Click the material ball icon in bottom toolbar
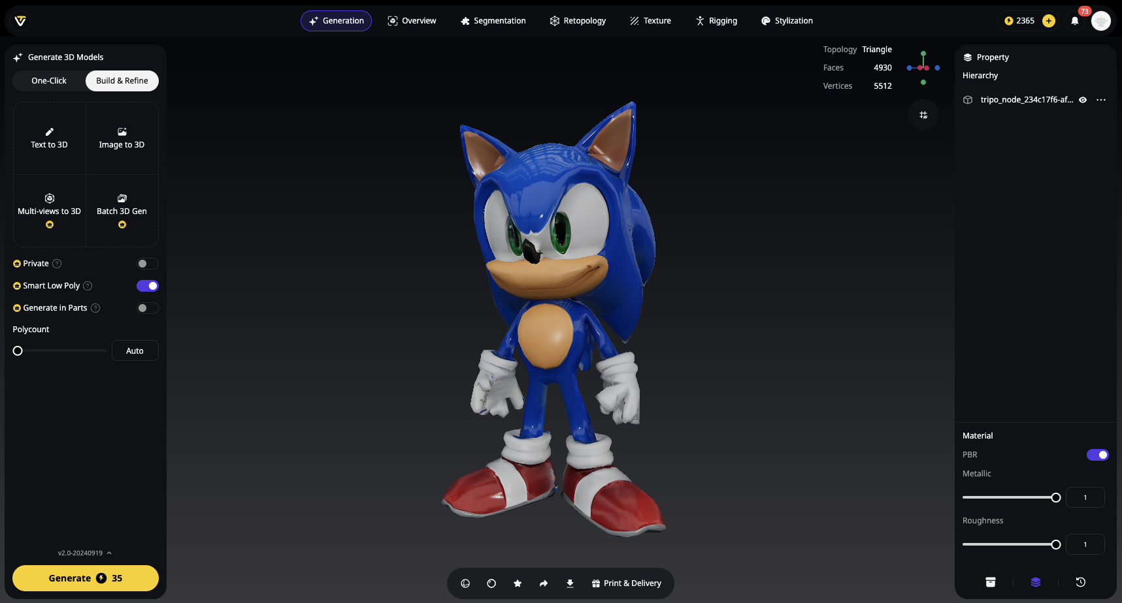This screenshot has height=603, width=1122. pyautogui.click(x=491, y=583)
